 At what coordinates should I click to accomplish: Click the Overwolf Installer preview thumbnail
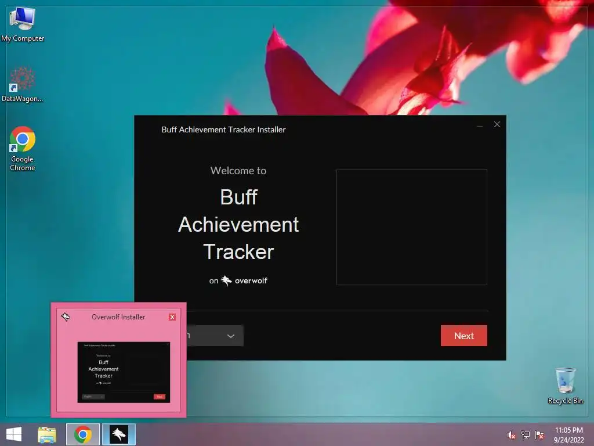(124, 372)
